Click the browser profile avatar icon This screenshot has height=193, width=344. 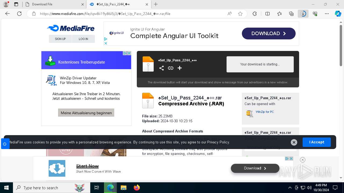point(6,4)
